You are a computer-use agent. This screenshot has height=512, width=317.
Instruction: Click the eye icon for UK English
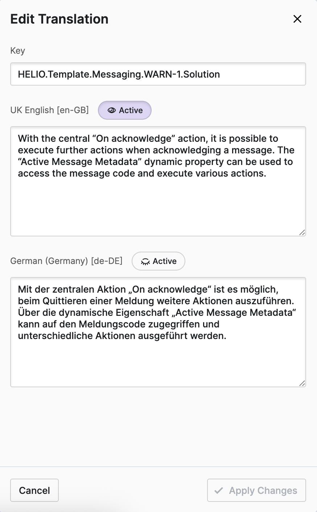[112, 111]
